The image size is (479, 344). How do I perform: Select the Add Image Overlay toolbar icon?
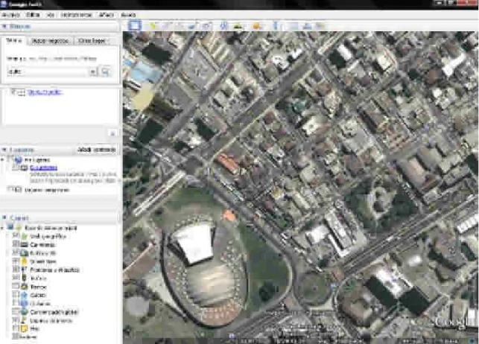(191, 26)
